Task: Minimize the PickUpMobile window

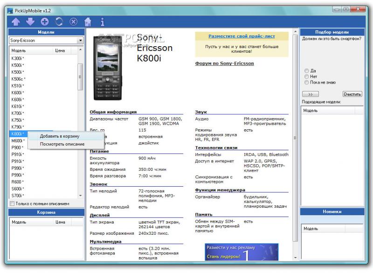Action: click(337, 9)
